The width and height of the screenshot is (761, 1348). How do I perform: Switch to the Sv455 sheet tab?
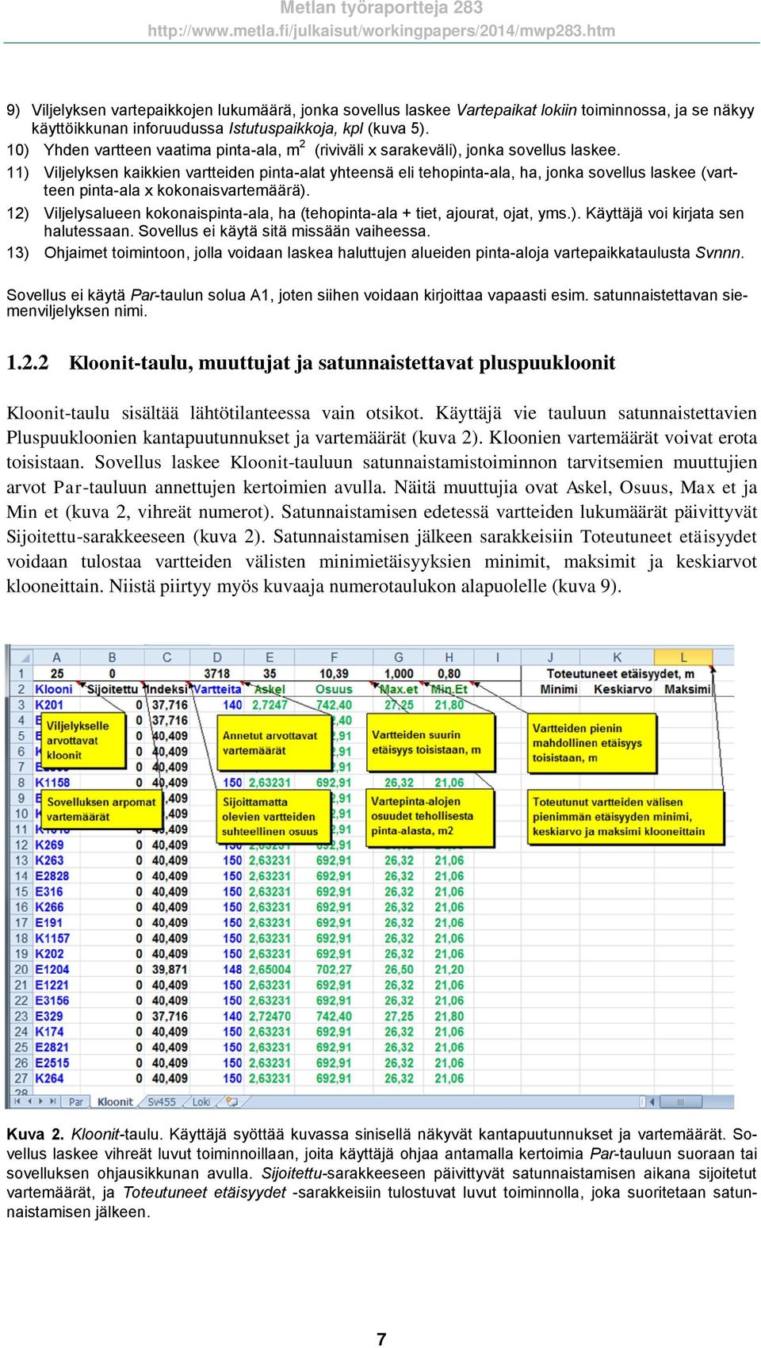(162, 1101)
